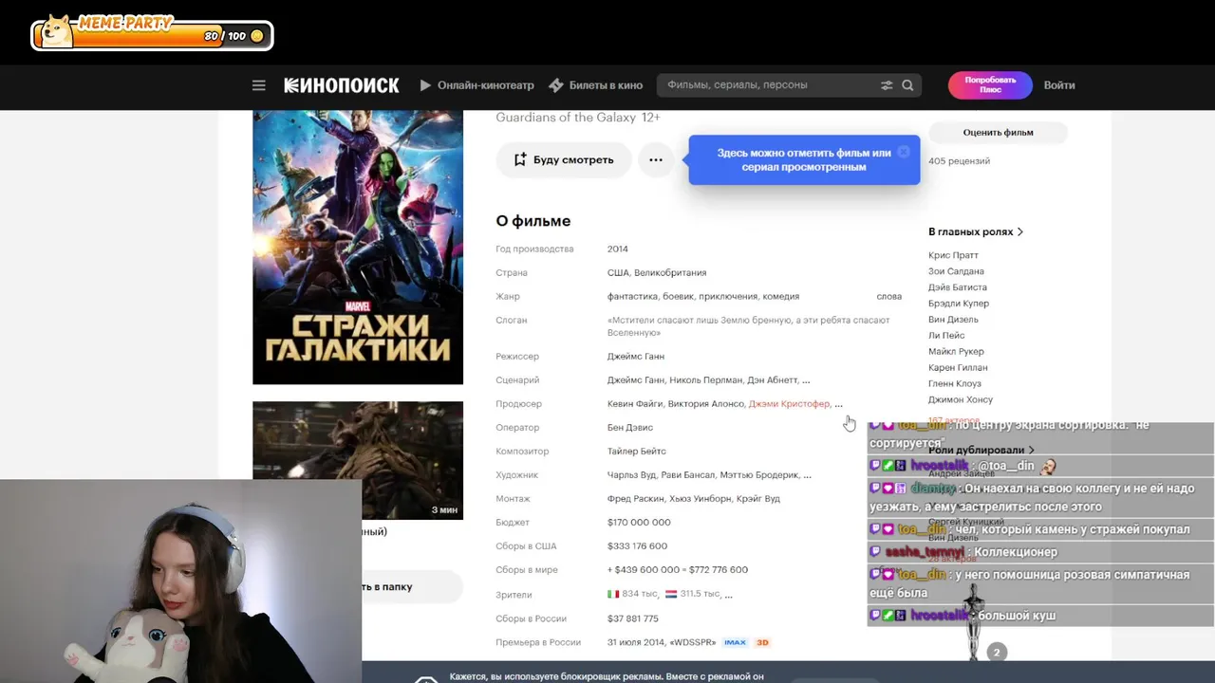Click the 3D badge

(x=761, y=642)
